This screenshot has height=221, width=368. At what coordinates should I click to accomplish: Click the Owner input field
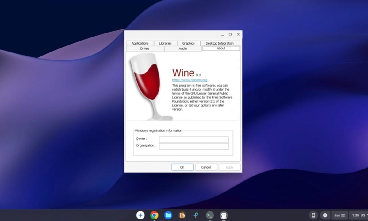coord(194,139)
